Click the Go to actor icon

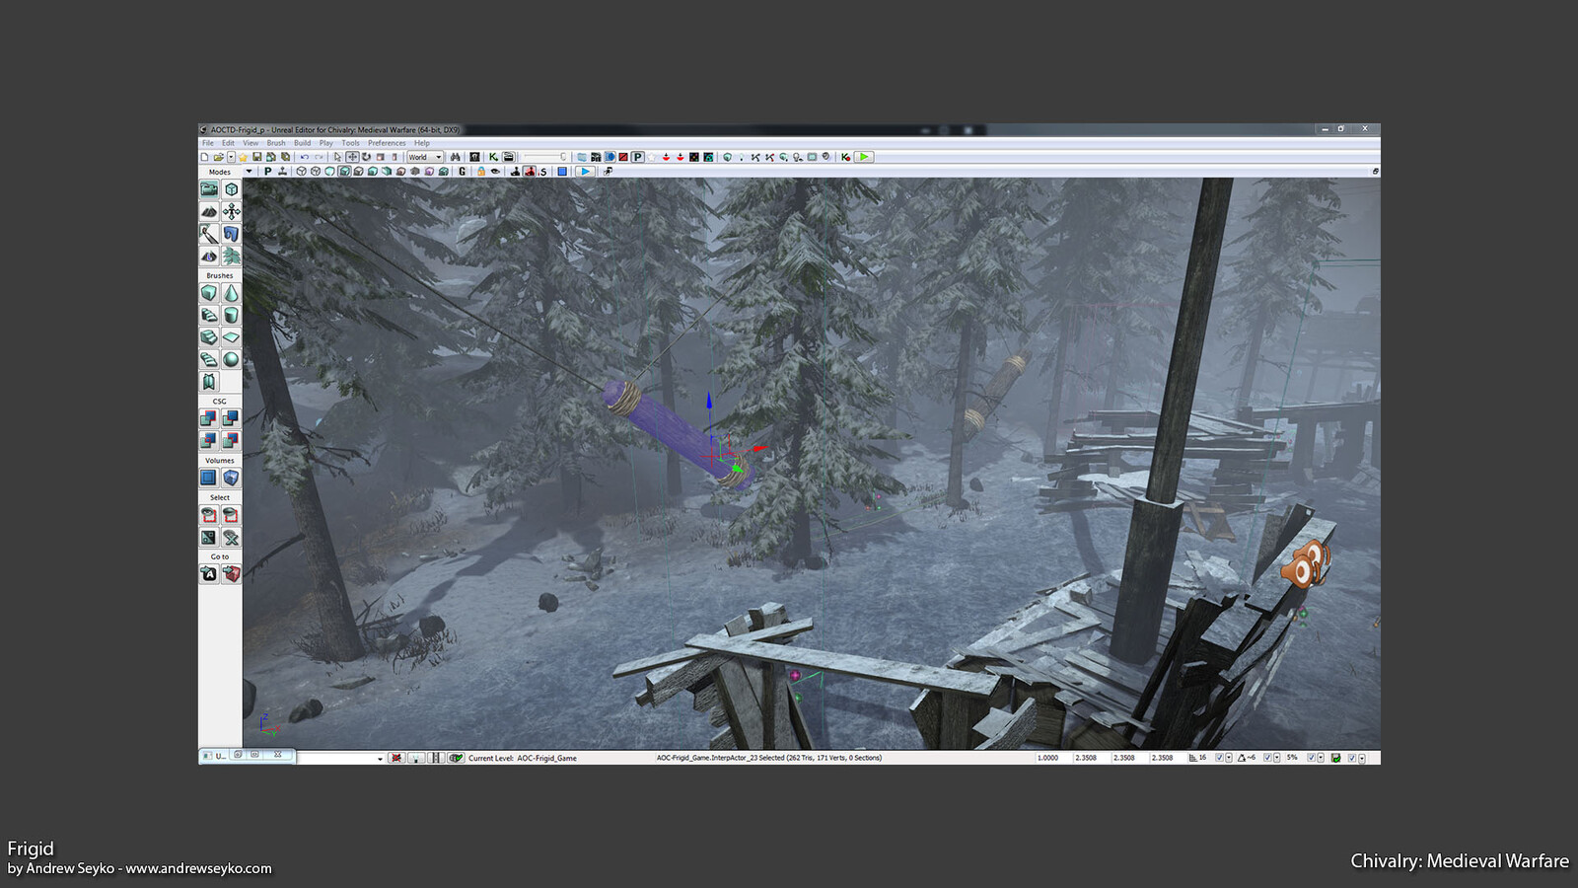[209, 574]
